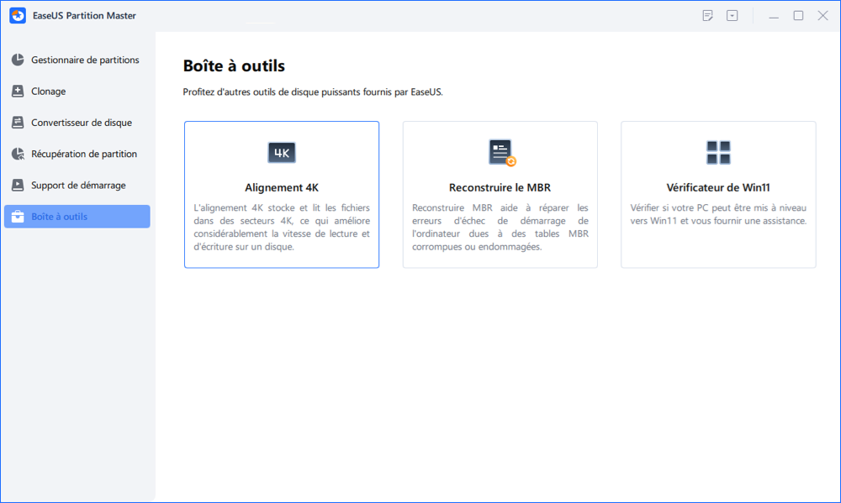This screenshot has width=841, height=503.
Task: Click the Boîte à outils page heading
Action: pos(234,65)
